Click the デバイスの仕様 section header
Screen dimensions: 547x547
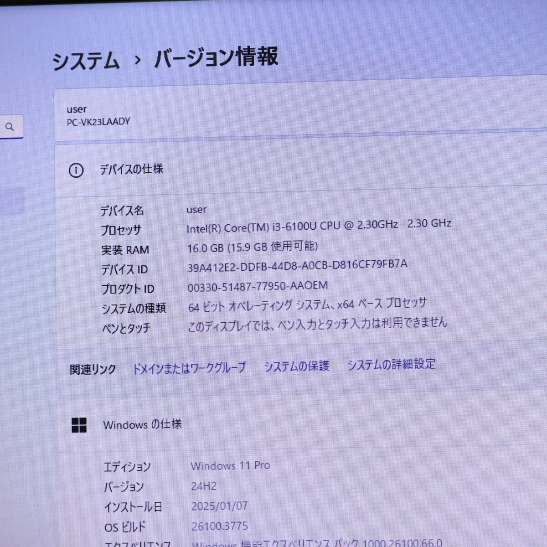tap(131, 169)
